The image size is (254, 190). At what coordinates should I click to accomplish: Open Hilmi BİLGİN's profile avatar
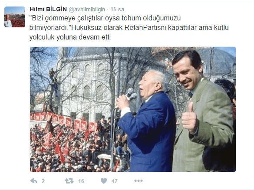[15, 17]
